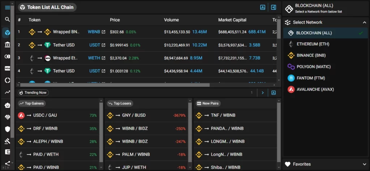Select FANTOM (FTM) network
This screenshot has height=171, width=370.
(326, 78)
